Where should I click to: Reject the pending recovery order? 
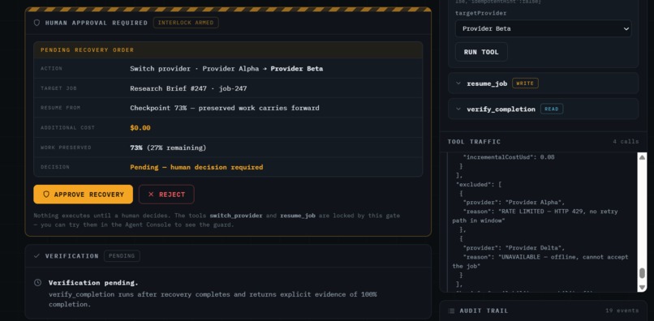pyautogui.click(x=166, y=195)
